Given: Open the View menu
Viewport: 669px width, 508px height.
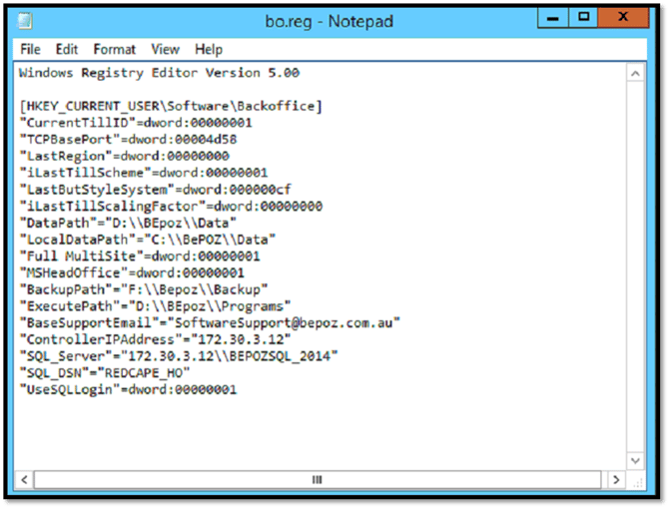Looking at the screenshot, I should (x=165, y=49).
